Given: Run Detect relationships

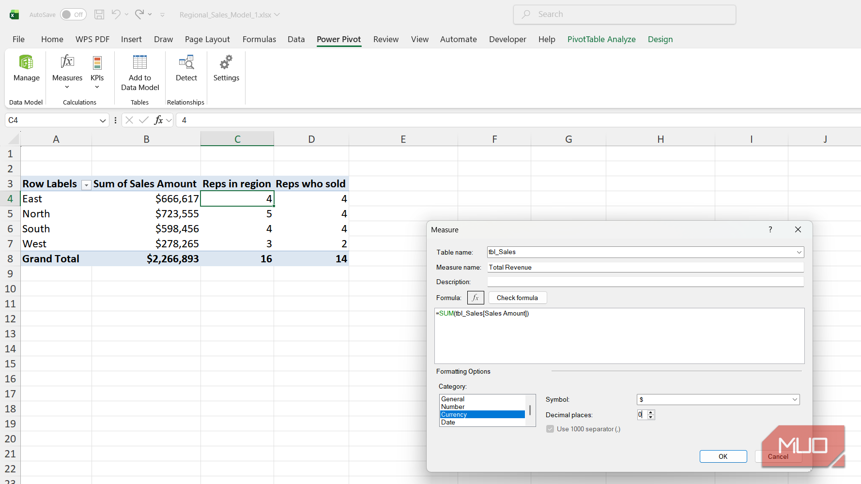Looking at the screenshot, I should click(186, 69).
